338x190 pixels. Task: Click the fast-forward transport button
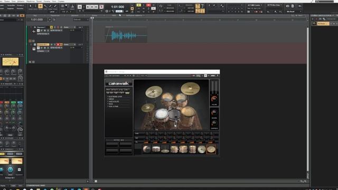96,7
